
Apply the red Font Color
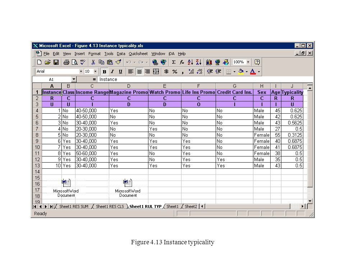pyautogui.click(x=253, y=72)
